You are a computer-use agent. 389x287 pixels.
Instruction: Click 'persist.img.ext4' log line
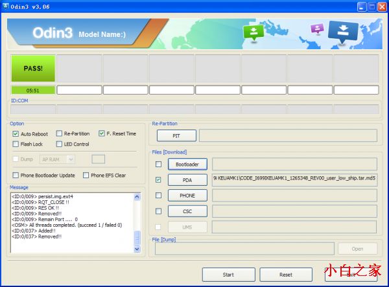point(42,196)
